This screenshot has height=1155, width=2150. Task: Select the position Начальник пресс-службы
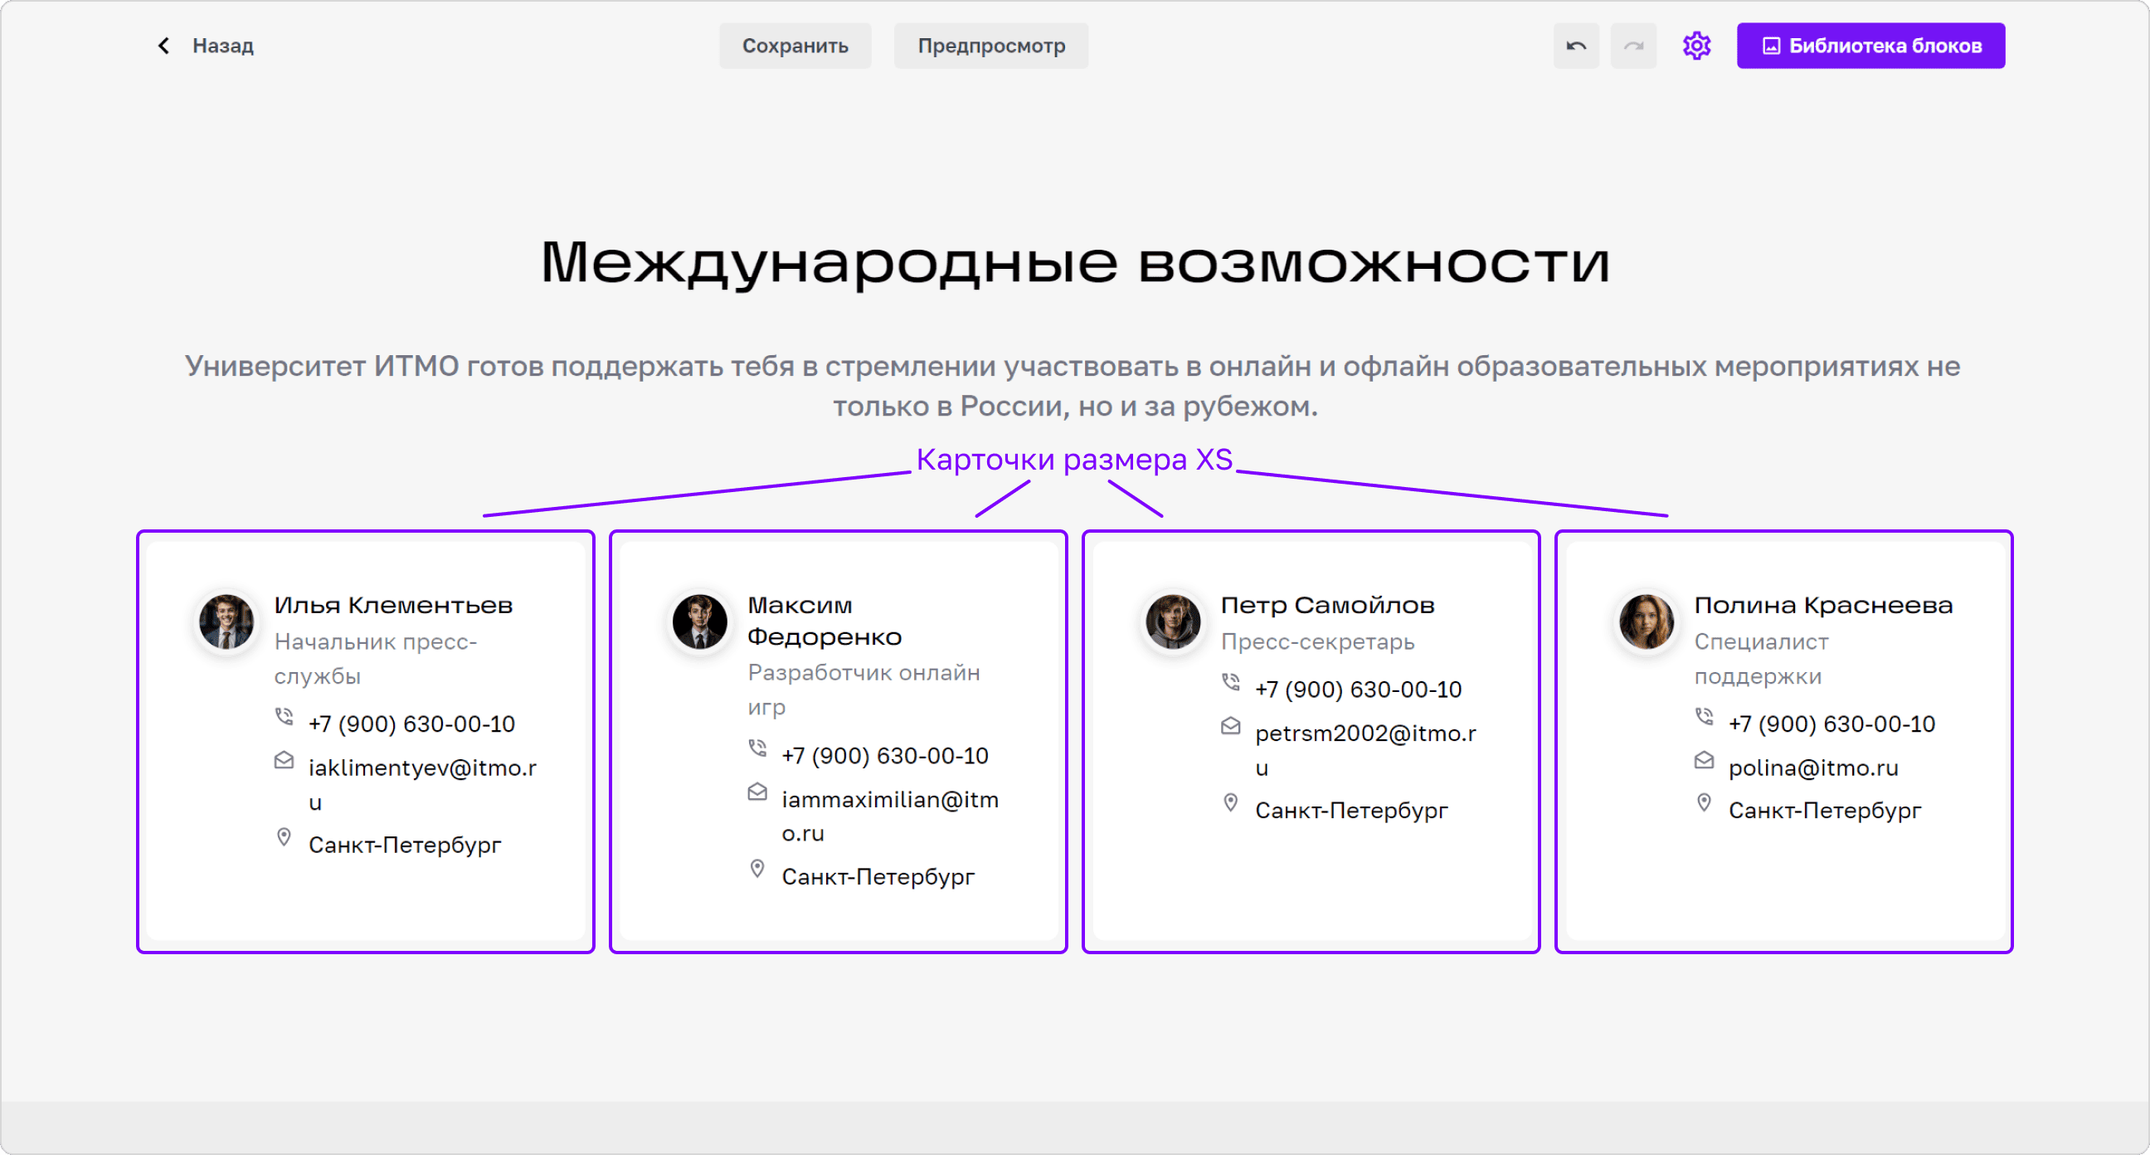[x=376, y=659]
